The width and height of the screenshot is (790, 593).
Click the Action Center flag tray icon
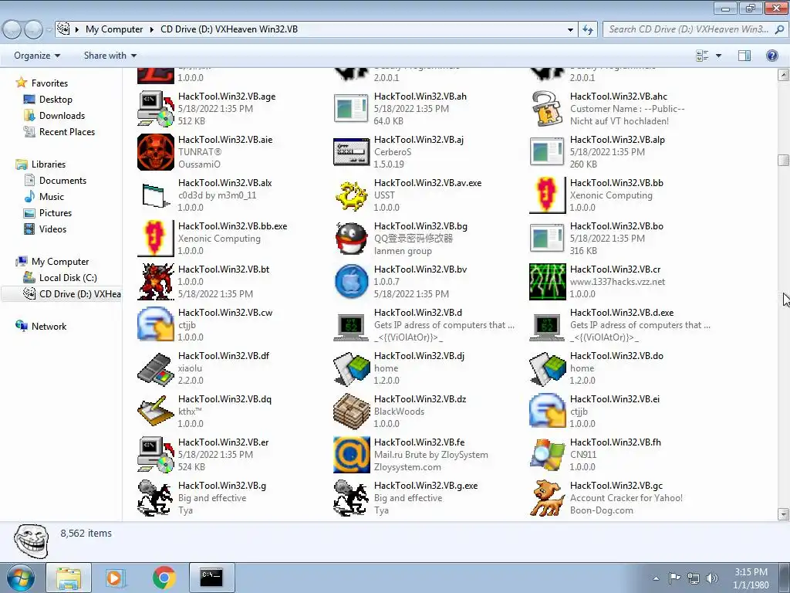click(674, 578)
